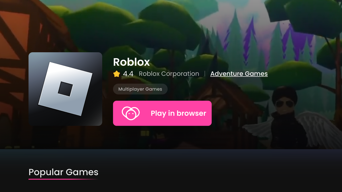Click the small square hole inside Roblox logo
The height and width of the screenshot is (192, 342).
coord(65,89)
